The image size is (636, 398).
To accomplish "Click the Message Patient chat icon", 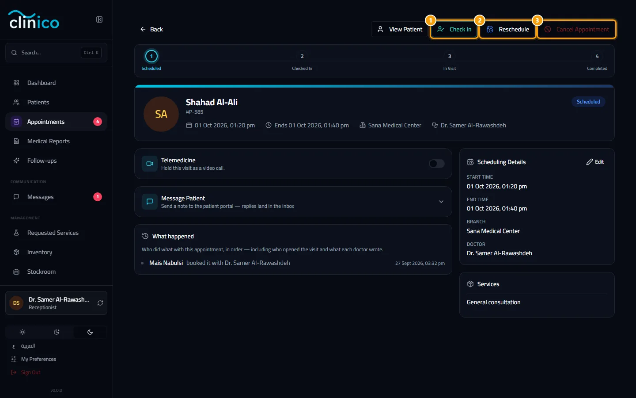I will pyautogui.click(x=150, y=202).
